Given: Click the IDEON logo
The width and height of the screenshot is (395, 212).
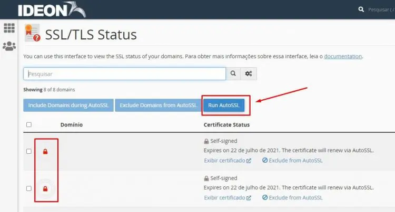Looking at the screenshot, I should pos(51,10).
